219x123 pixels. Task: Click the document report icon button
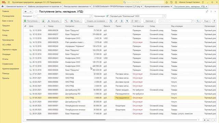click(x=122, y=21)
